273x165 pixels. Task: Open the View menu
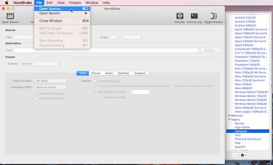(x=61, y=3)
